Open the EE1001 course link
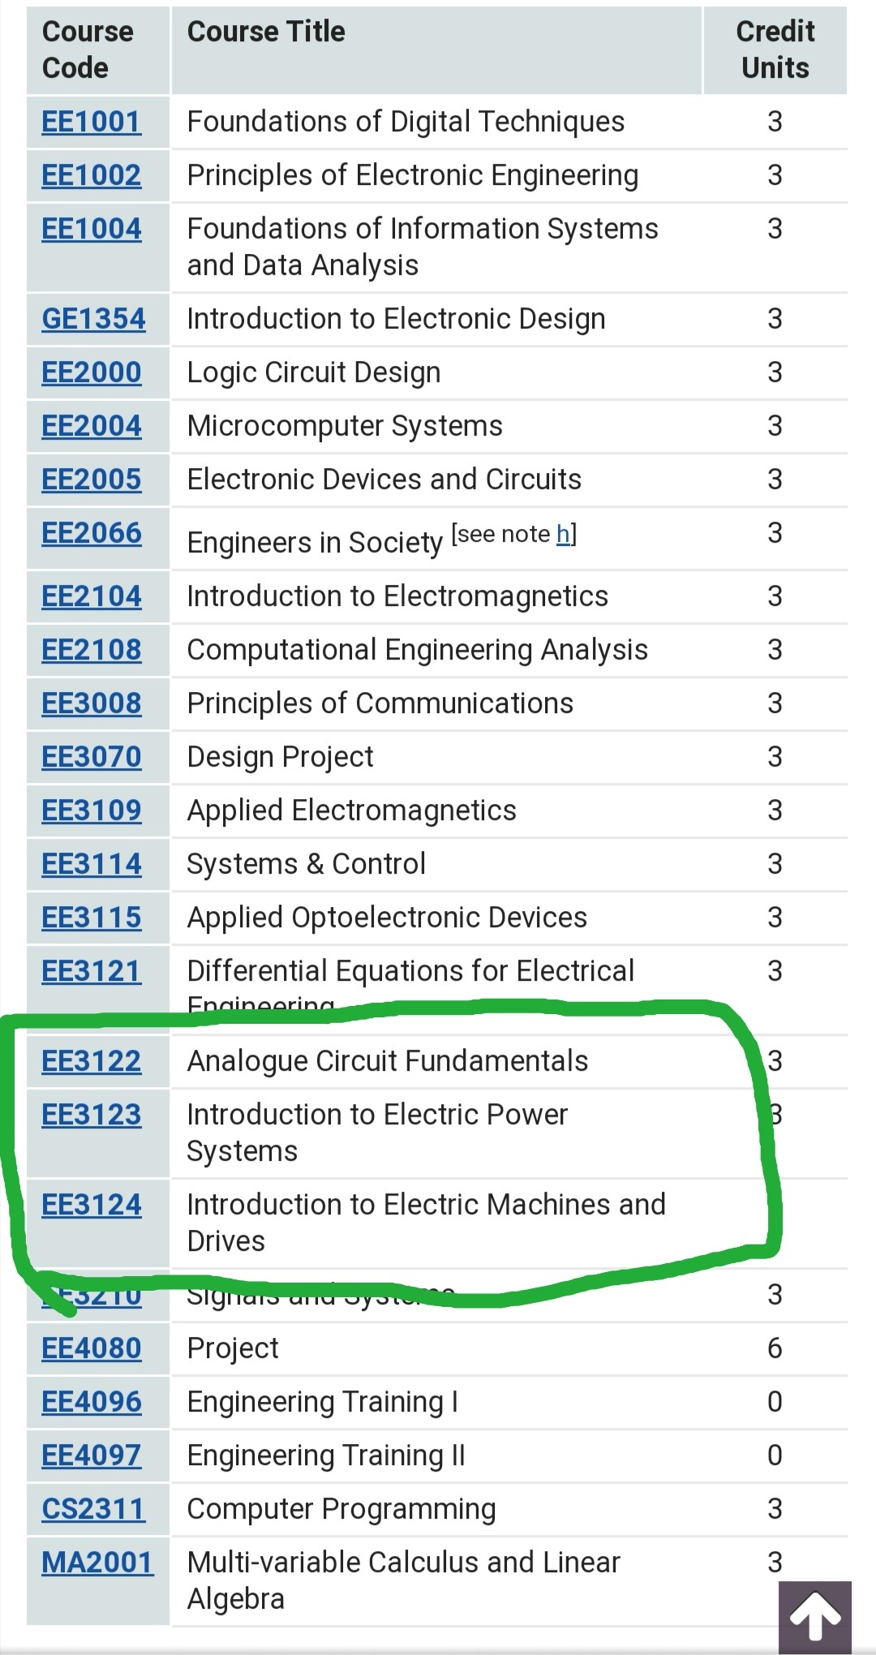 point(91,122)
